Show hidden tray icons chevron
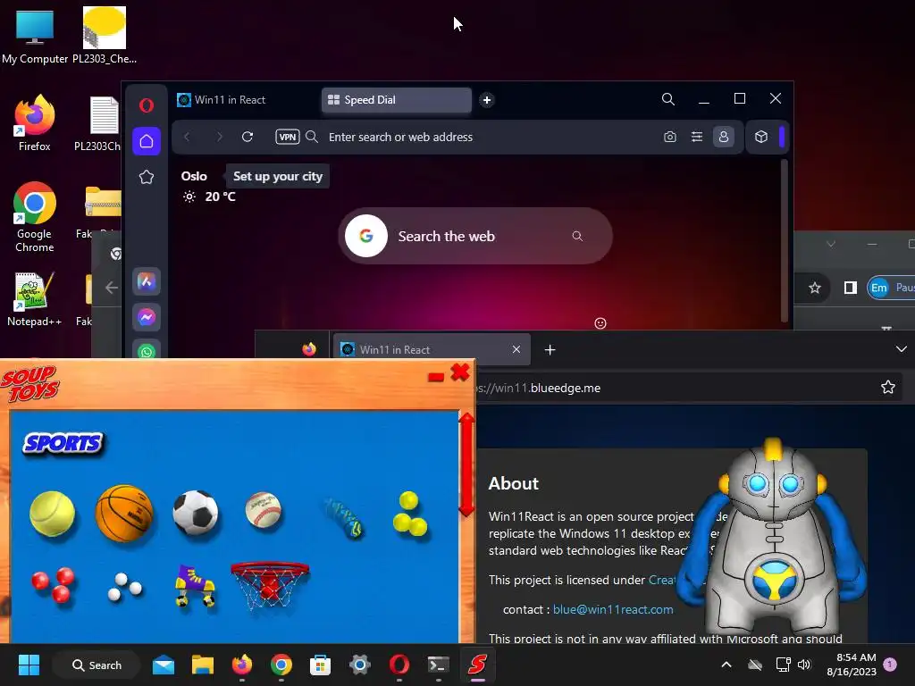Image resolution: width=915 pixels, height=686 pixels. point(726,665)
